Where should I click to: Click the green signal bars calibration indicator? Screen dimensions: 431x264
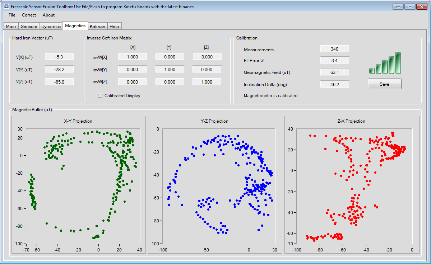tap(385, 63)
